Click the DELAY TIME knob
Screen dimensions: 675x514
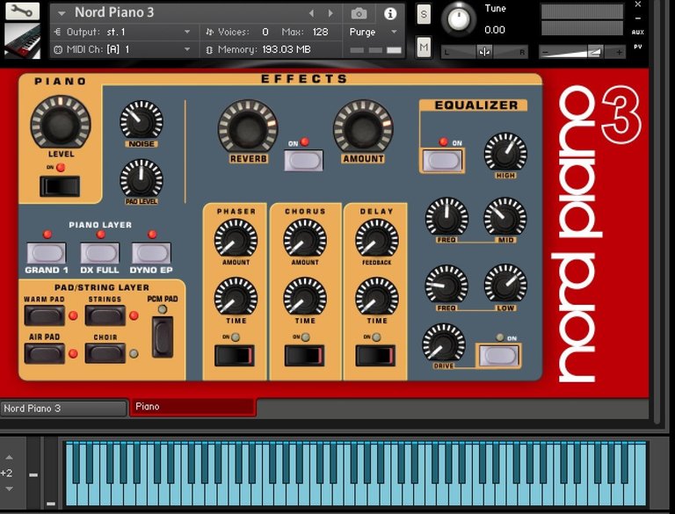[x=377, y=297]
